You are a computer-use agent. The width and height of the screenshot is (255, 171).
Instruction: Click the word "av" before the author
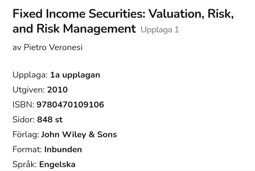tap(17, 47)
